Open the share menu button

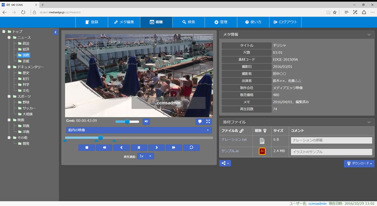pos(225,163)
